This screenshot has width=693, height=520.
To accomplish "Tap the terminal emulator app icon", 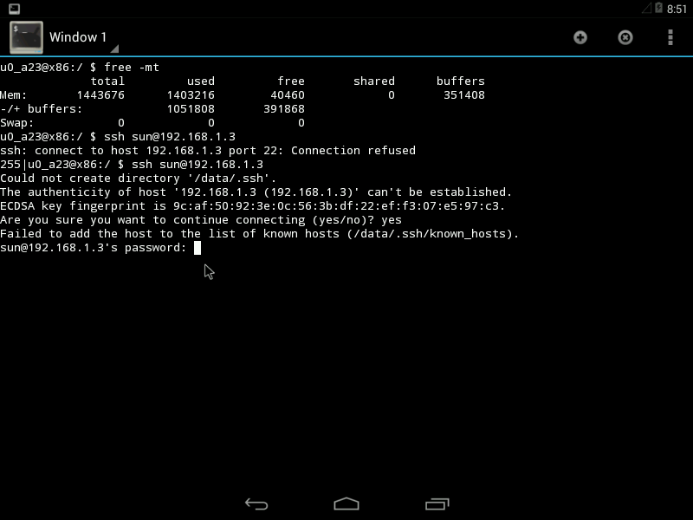I will 23,37.
